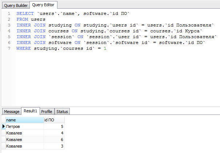Click line number 3 in the gutter
The image size is (220, 153).
pyautogui.click(x=9, y=25)
